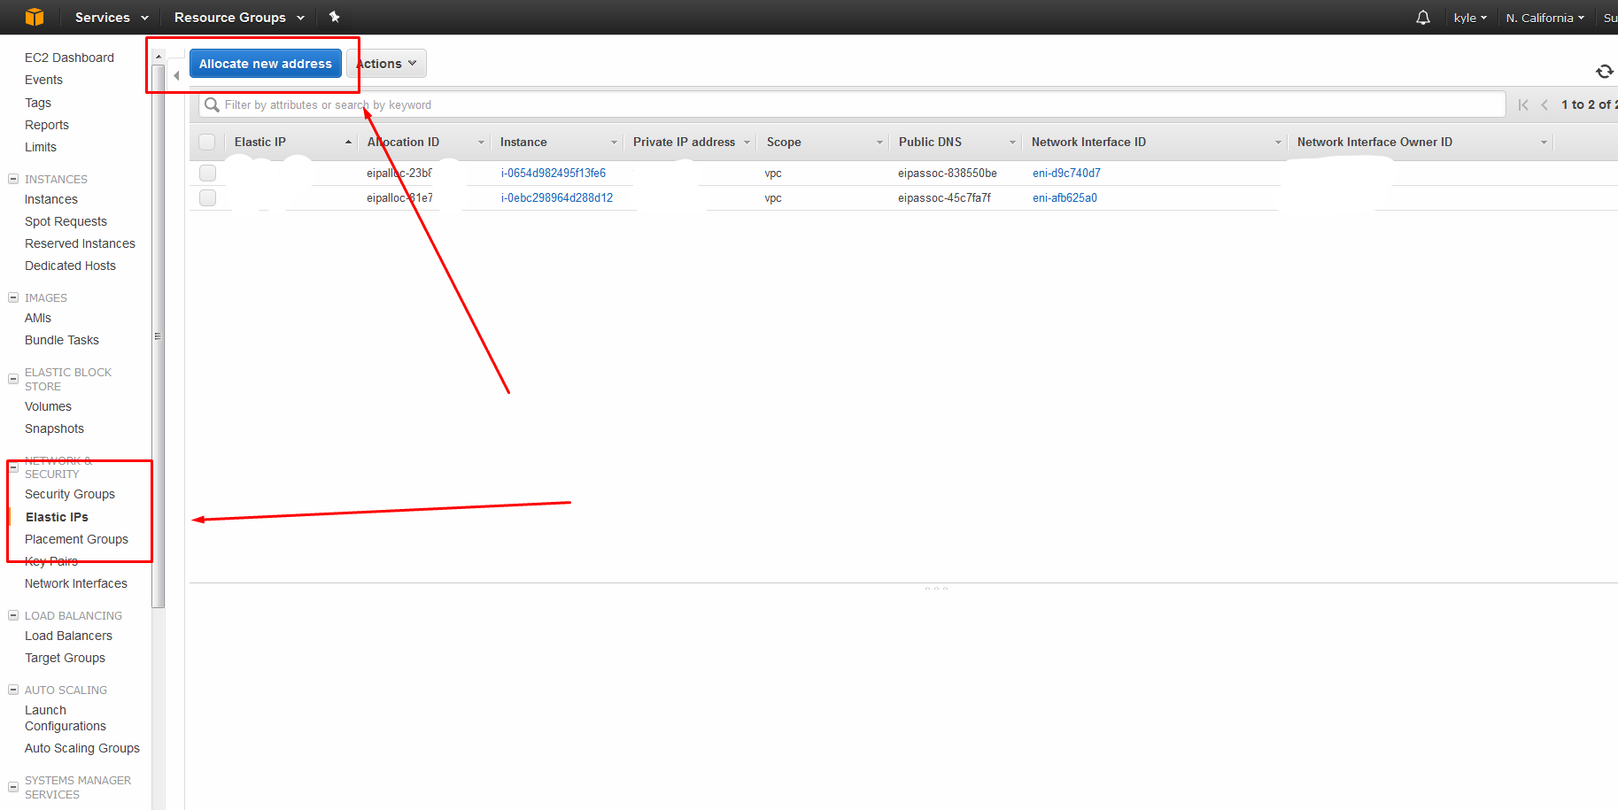The height and width of the screenshot is (810, 1618).
Task: Select all rows with header checkbox
Action: [207, 142]
